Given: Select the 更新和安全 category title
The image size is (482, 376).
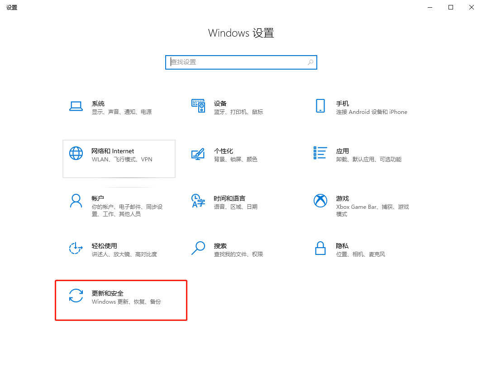Looking at the screenshot, I should point(107,293).
